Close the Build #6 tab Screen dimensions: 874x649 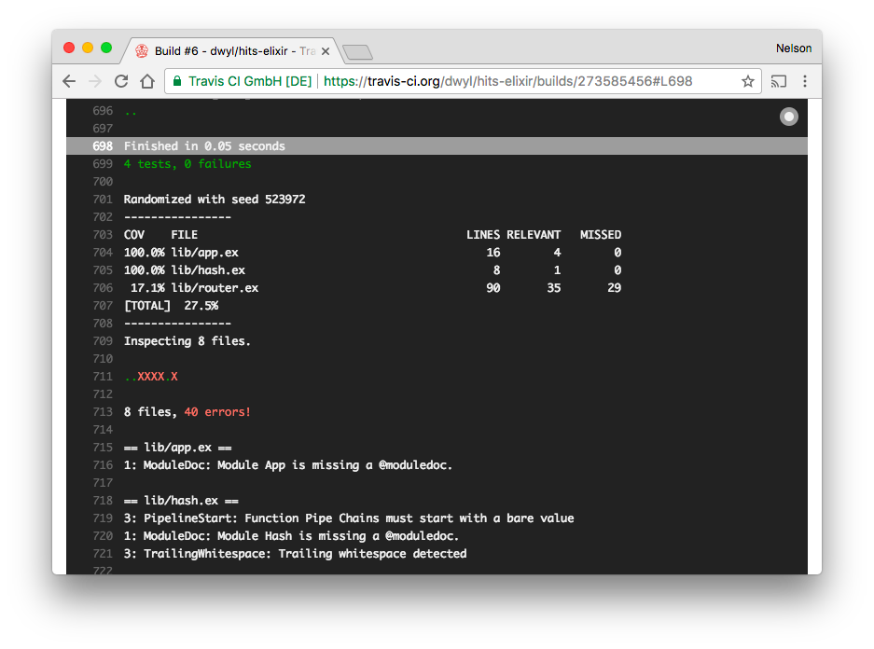click(x=326, y=51)
